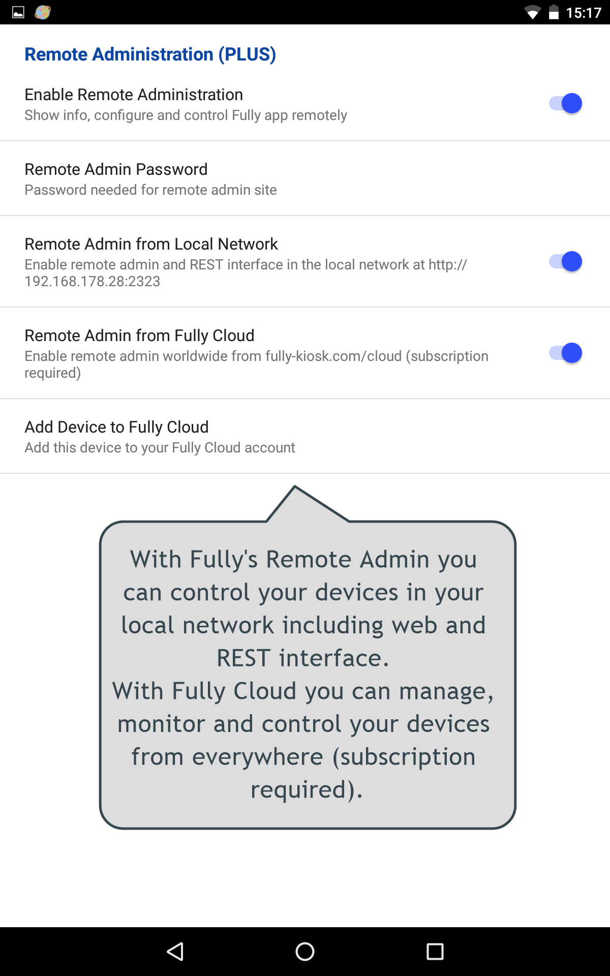Tap the battery status icon
This screenshot has height=976, width=610.
click(554, 12)
